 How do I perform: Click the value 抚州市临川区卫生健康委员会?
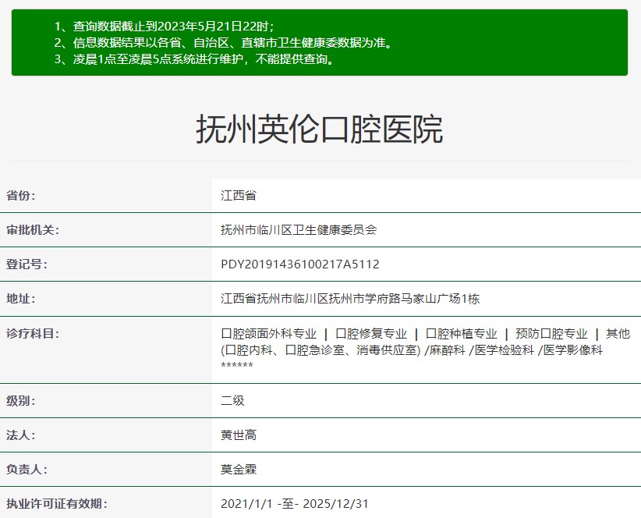(299, 230)
